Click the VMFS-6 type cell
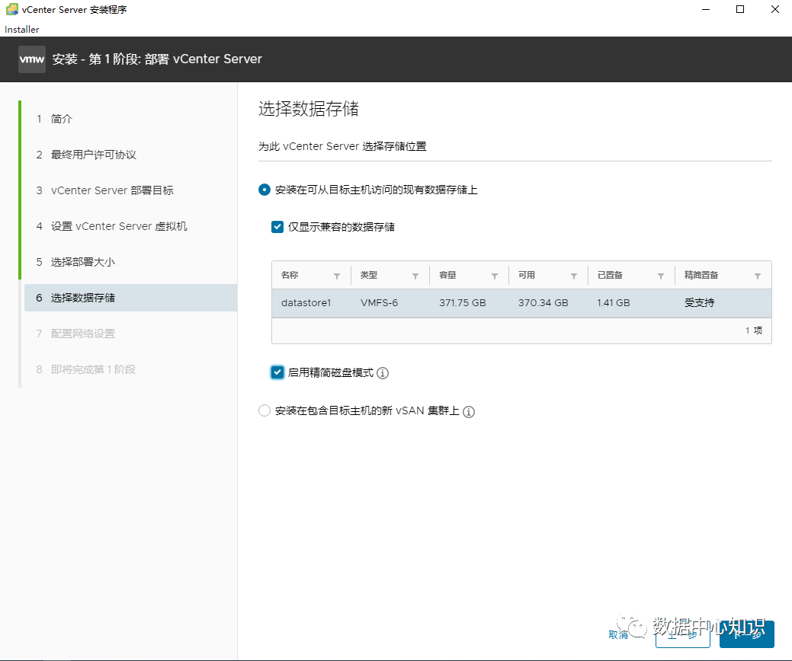The image size is (792, 661). (x=380, y=303)
